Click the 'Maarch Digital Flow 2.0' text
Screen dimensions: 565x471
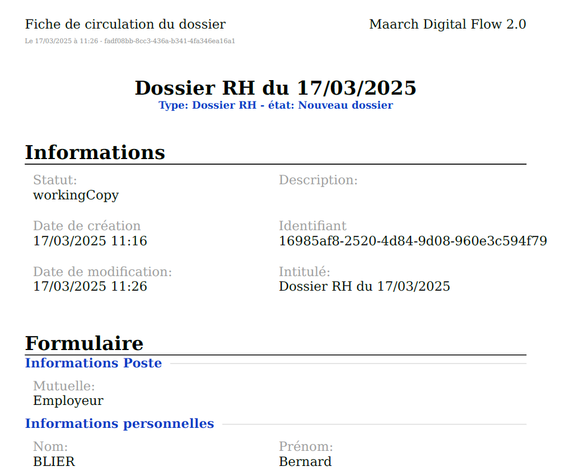point(447,25)
